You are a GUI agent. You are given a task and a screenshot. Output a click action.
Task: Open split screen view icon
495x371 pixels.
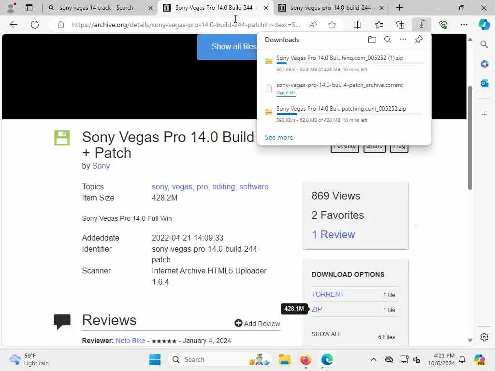(x=357, y=25)
